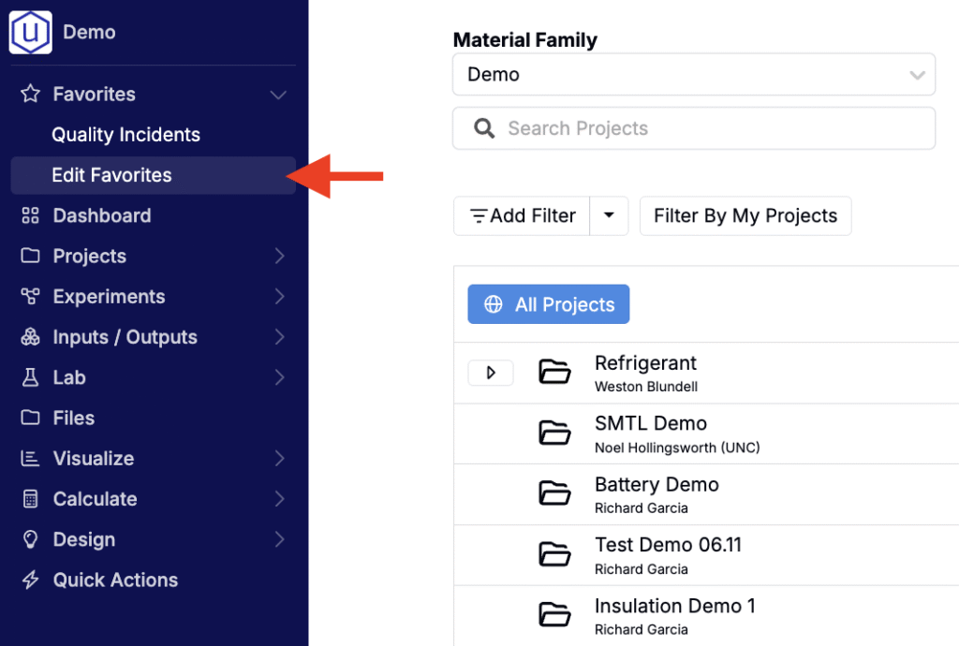Click Filter By My Projects button
Screen dimensions: 959x646
click(x=745, y=216)
